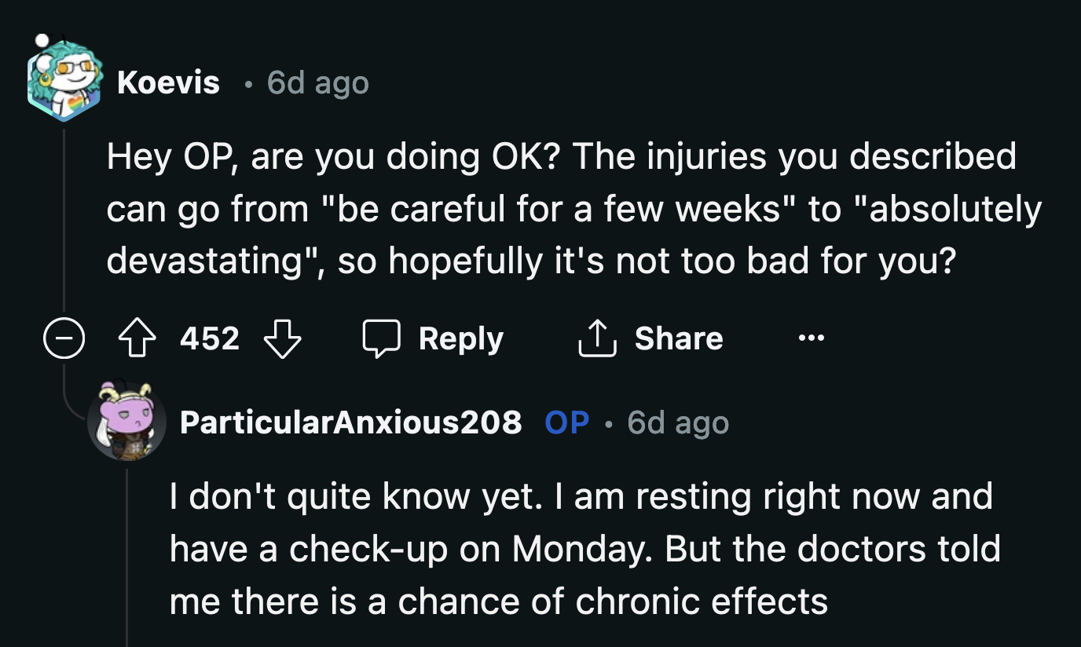This screenshot has height=647, width=1081.
Task: Open Koevis's profile via username
Action: coord(168,82)
